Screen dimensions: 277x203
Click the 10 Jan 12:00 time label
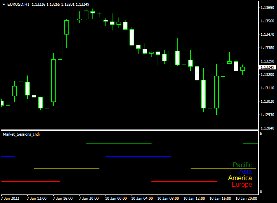coord(194,199)
